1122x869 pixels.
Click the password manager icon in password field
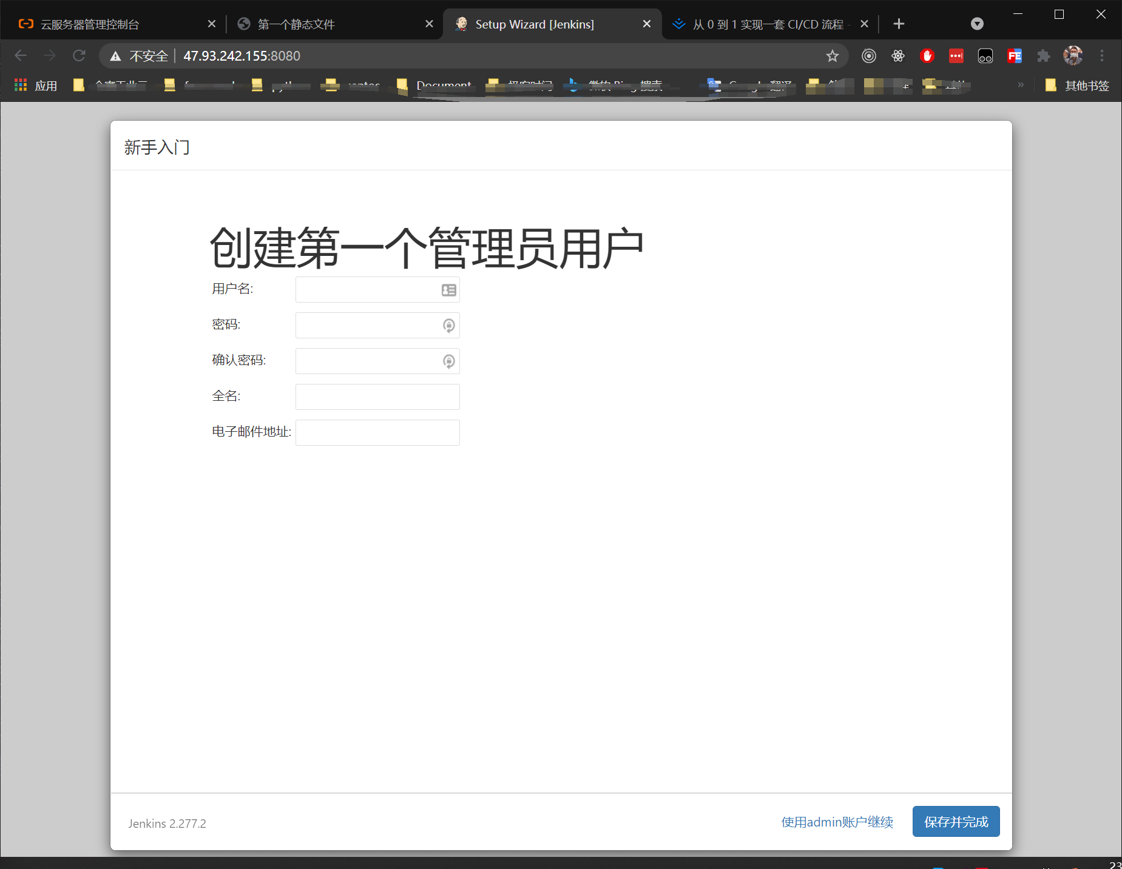pyautogui.click(x=449, y=326)
